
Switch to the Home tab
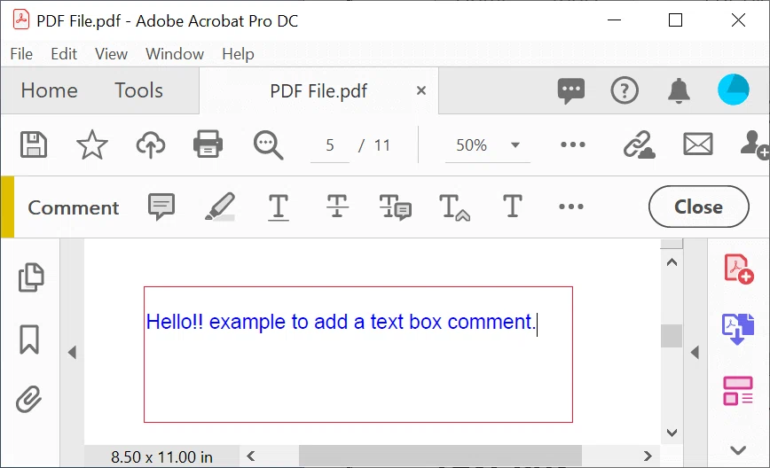point(49,90)
